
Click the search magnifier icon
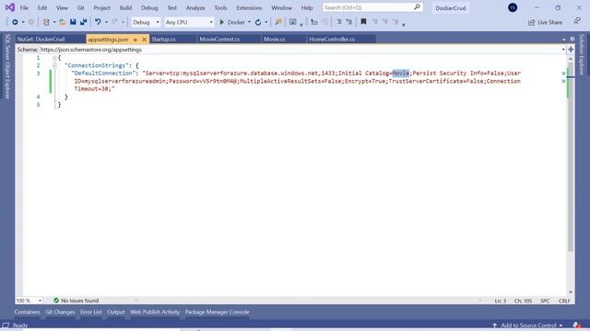point(417,7)
